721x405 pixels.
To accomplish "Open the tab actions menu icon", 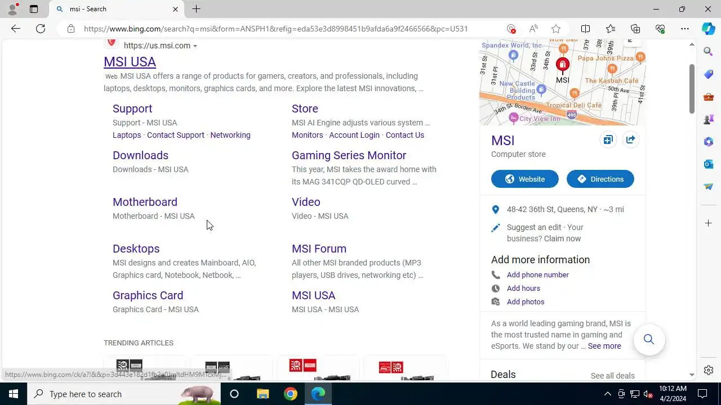I will (x=34, y=9).
